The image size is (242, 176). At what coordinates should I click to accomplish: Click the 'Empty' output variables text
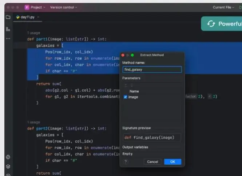coord(127,154)
